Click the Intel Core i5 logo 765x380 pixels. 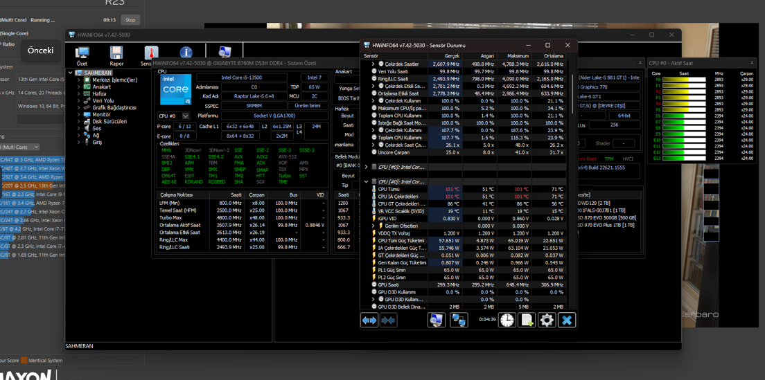point(175,91)
